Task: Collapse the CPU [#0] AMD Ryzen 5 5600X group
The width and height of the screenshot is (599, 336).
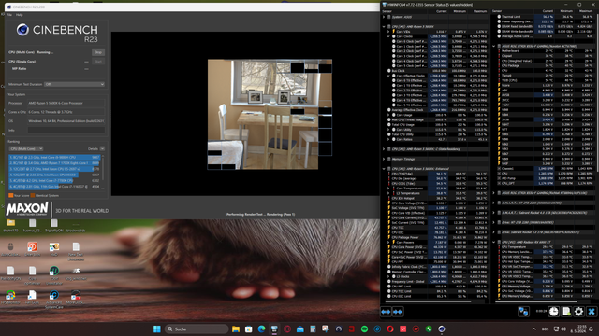Action: (x=384, y=27)
